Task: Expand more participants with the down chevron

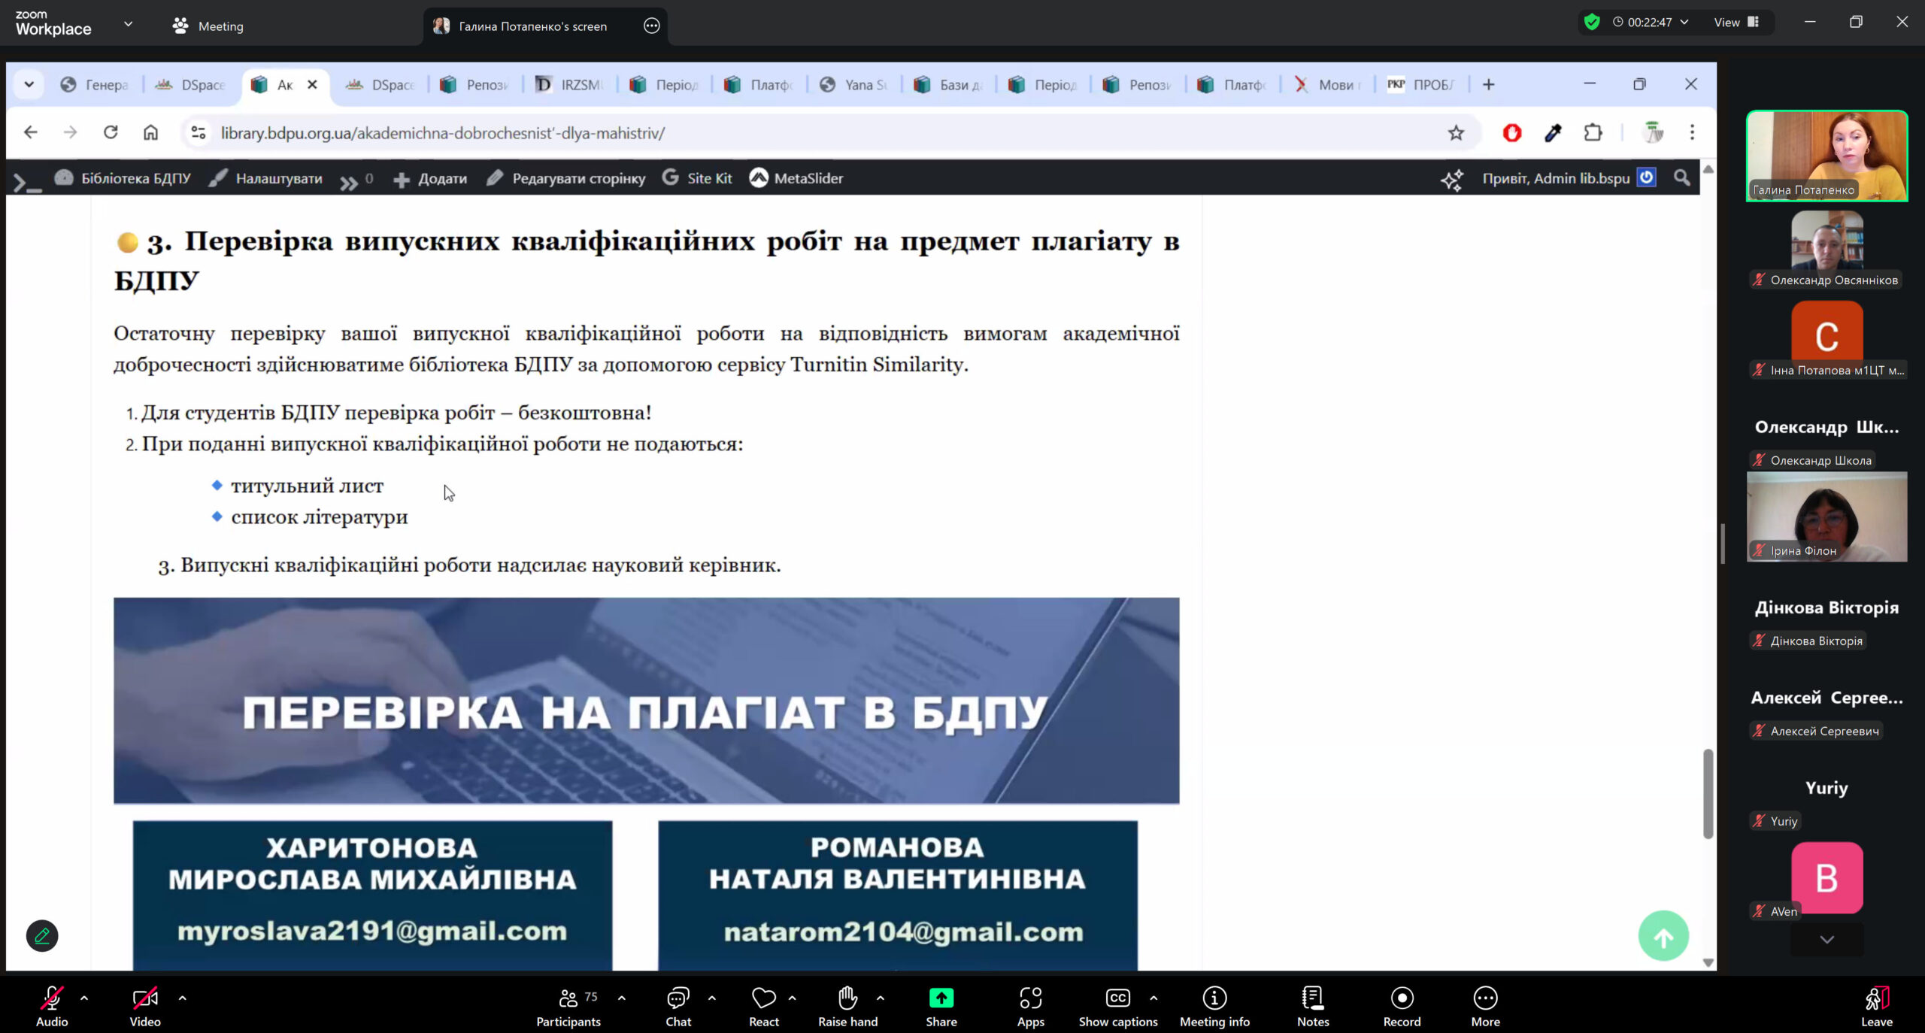Action: pos(1826,939)
